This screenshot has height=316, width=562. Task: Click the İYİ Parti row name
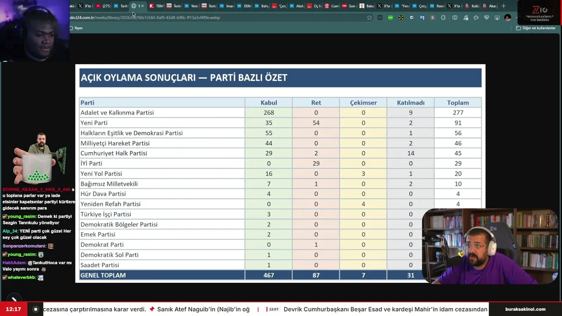click(x=91, y=163)
